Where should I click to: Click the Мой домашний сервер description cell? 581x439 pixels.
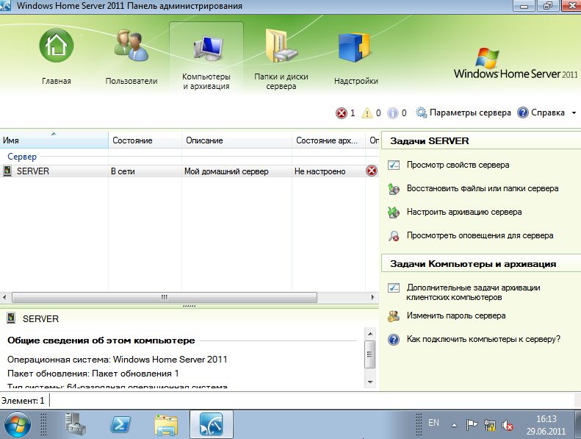coord(226,171)
